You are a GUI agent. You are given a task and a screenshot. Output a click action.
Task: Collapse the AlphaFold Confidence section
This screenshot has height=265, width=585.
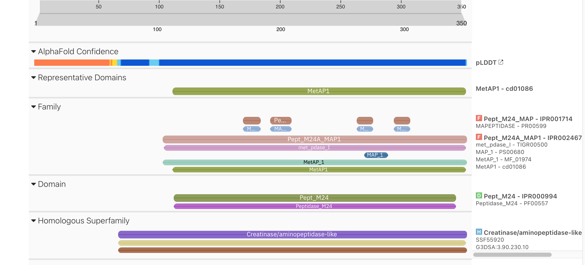click(33, 52)
